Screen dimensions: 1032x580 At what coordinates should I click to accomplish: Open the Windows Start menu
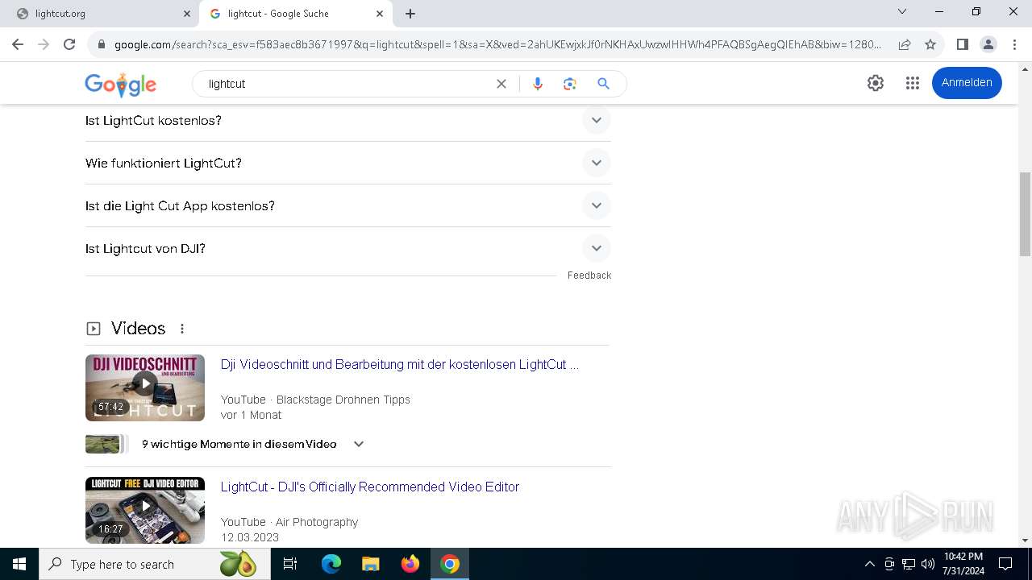(19, 564)
